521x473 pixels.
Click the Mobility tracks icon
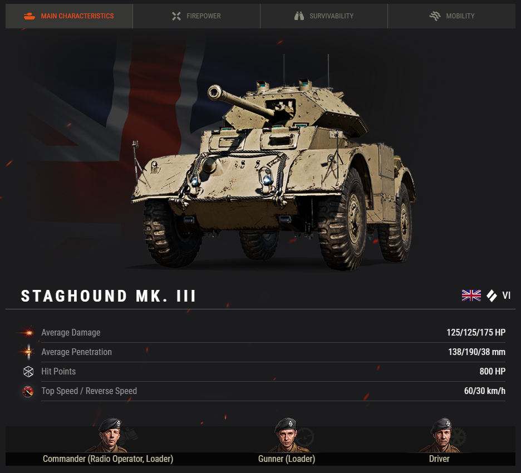(435, 16)
